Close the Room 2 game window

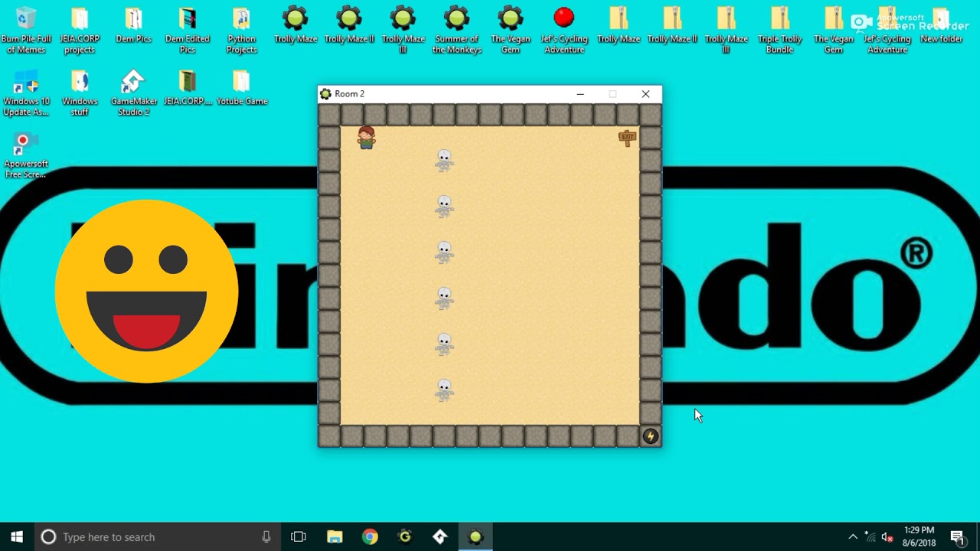point(645,94)
